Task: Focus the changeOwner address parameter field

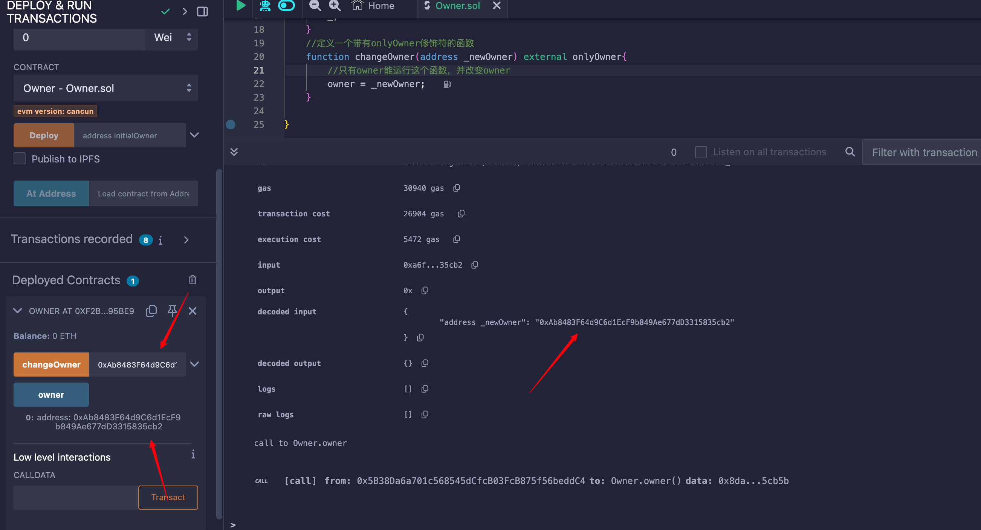Action: tap(138, 364)
